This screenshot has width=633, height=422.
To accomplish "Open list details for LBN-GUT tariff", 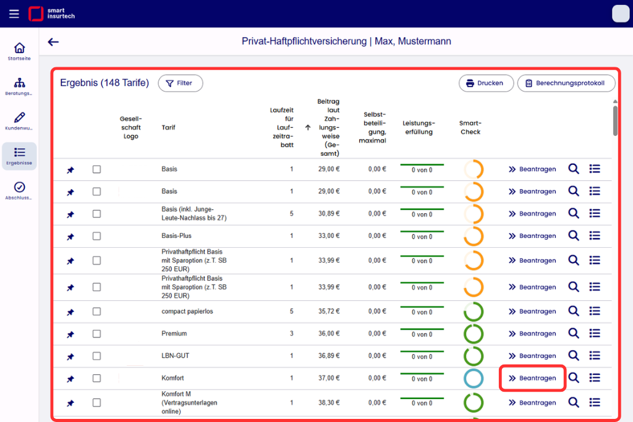I will tap(595, 355).
